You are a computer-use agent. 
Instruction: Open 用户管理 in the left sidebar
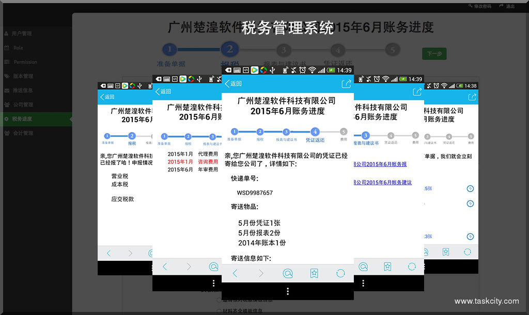(x=22, y=34)
